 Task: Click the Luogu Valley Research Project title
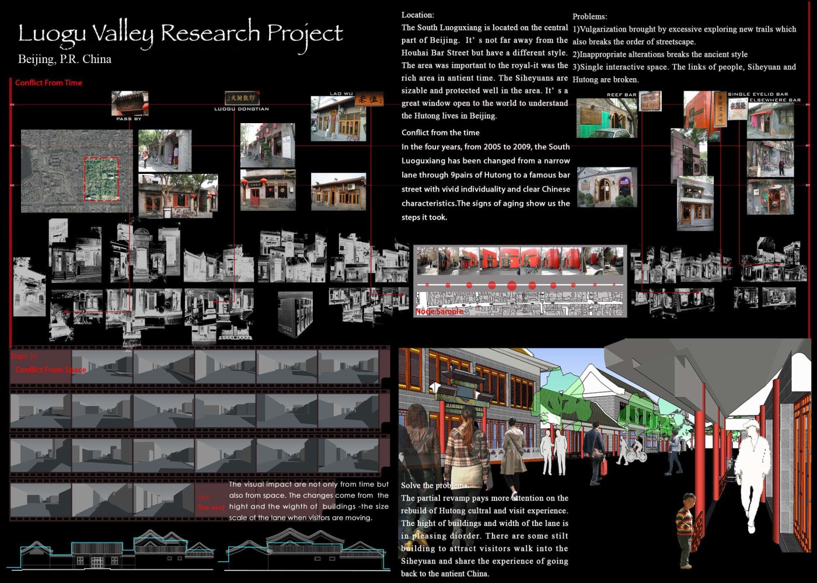tap(180, 34)
